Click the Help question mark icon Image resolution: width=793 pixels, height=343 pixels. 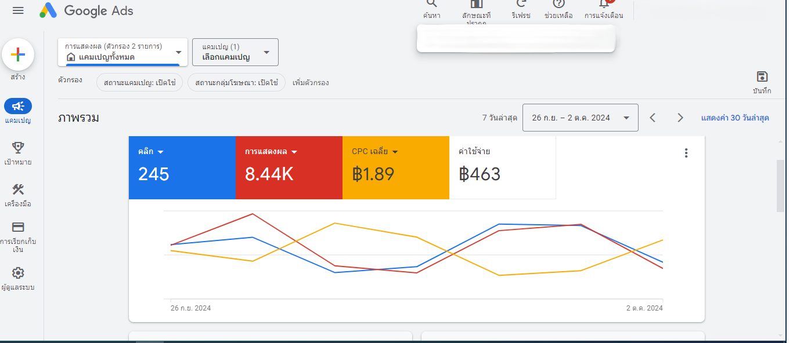(558, 5)
